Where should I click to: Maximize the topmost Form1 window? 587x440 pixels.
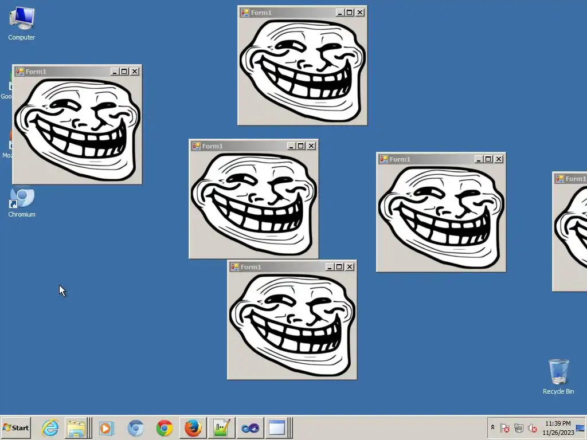coord(350,13)
